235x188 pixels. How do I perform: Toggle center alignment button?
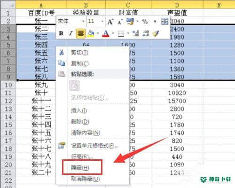pyautogui.click(x=80, y=33)
